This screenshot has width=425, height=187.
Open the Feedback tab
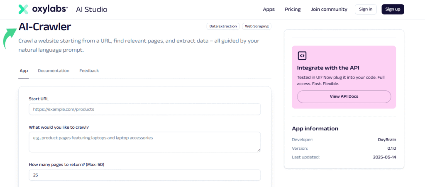pos(89,71)
